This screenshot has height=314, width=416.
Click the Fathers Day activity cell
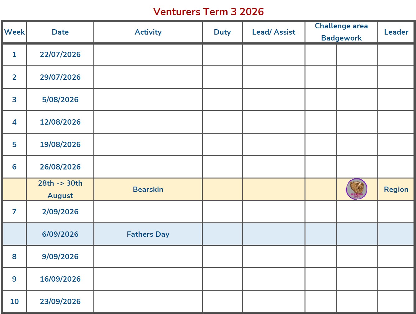(148, 234)
